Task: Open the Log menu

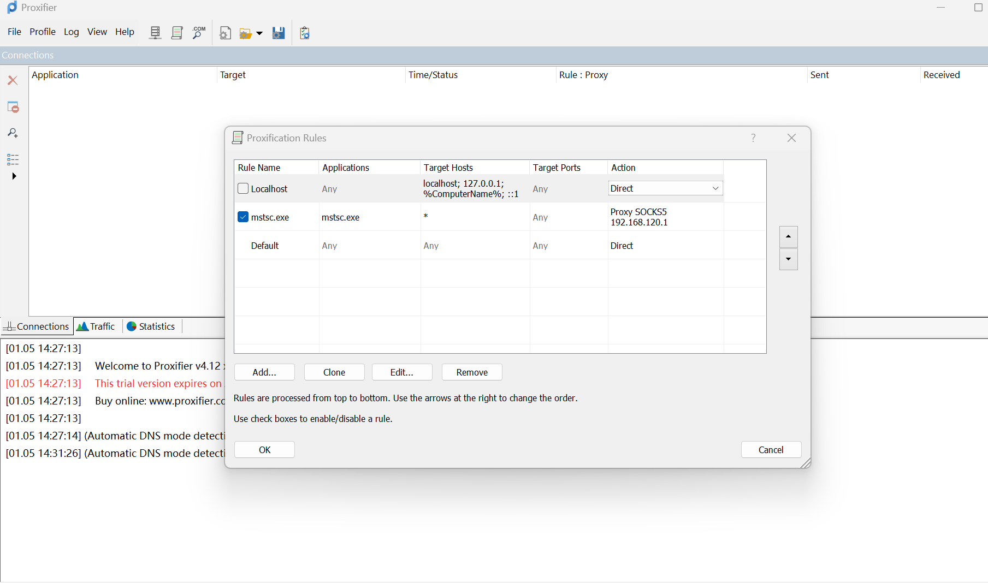Action: (x=71, y=32)
